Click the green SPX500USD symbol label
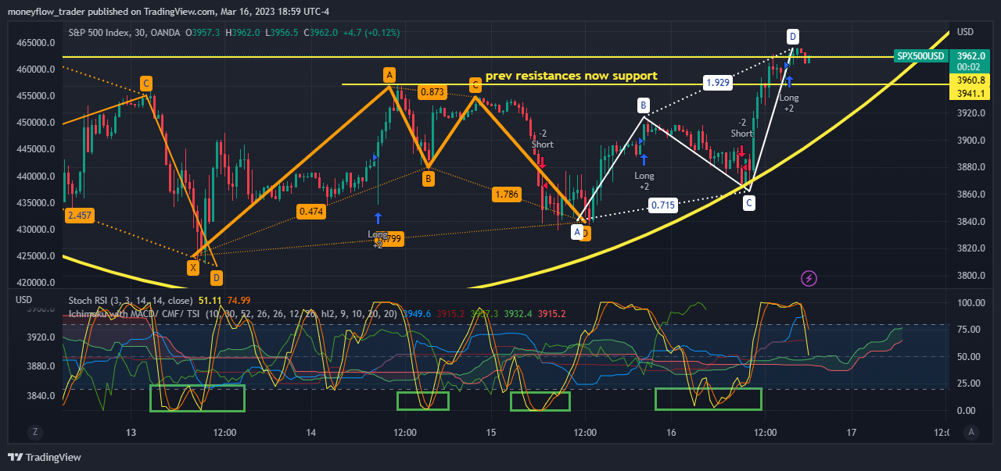Viewport: 1001px width, 471px height. [921, 56]
